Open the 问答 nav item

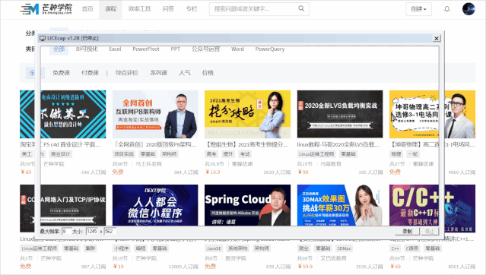[168, 9]
